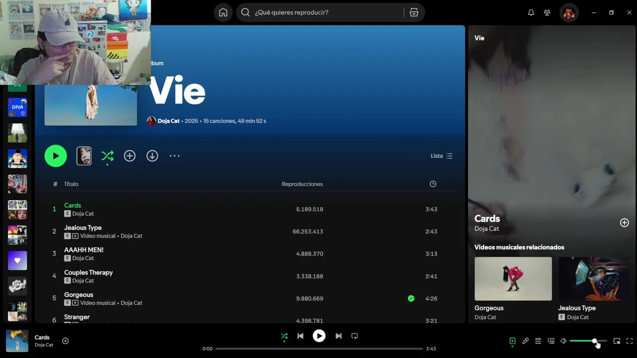Toggle repeat in player bar

click(x=354, y=336)
